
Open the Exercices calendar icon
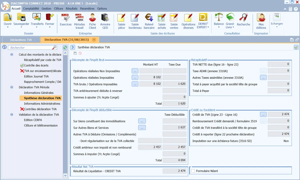click(x=65, y=18)
